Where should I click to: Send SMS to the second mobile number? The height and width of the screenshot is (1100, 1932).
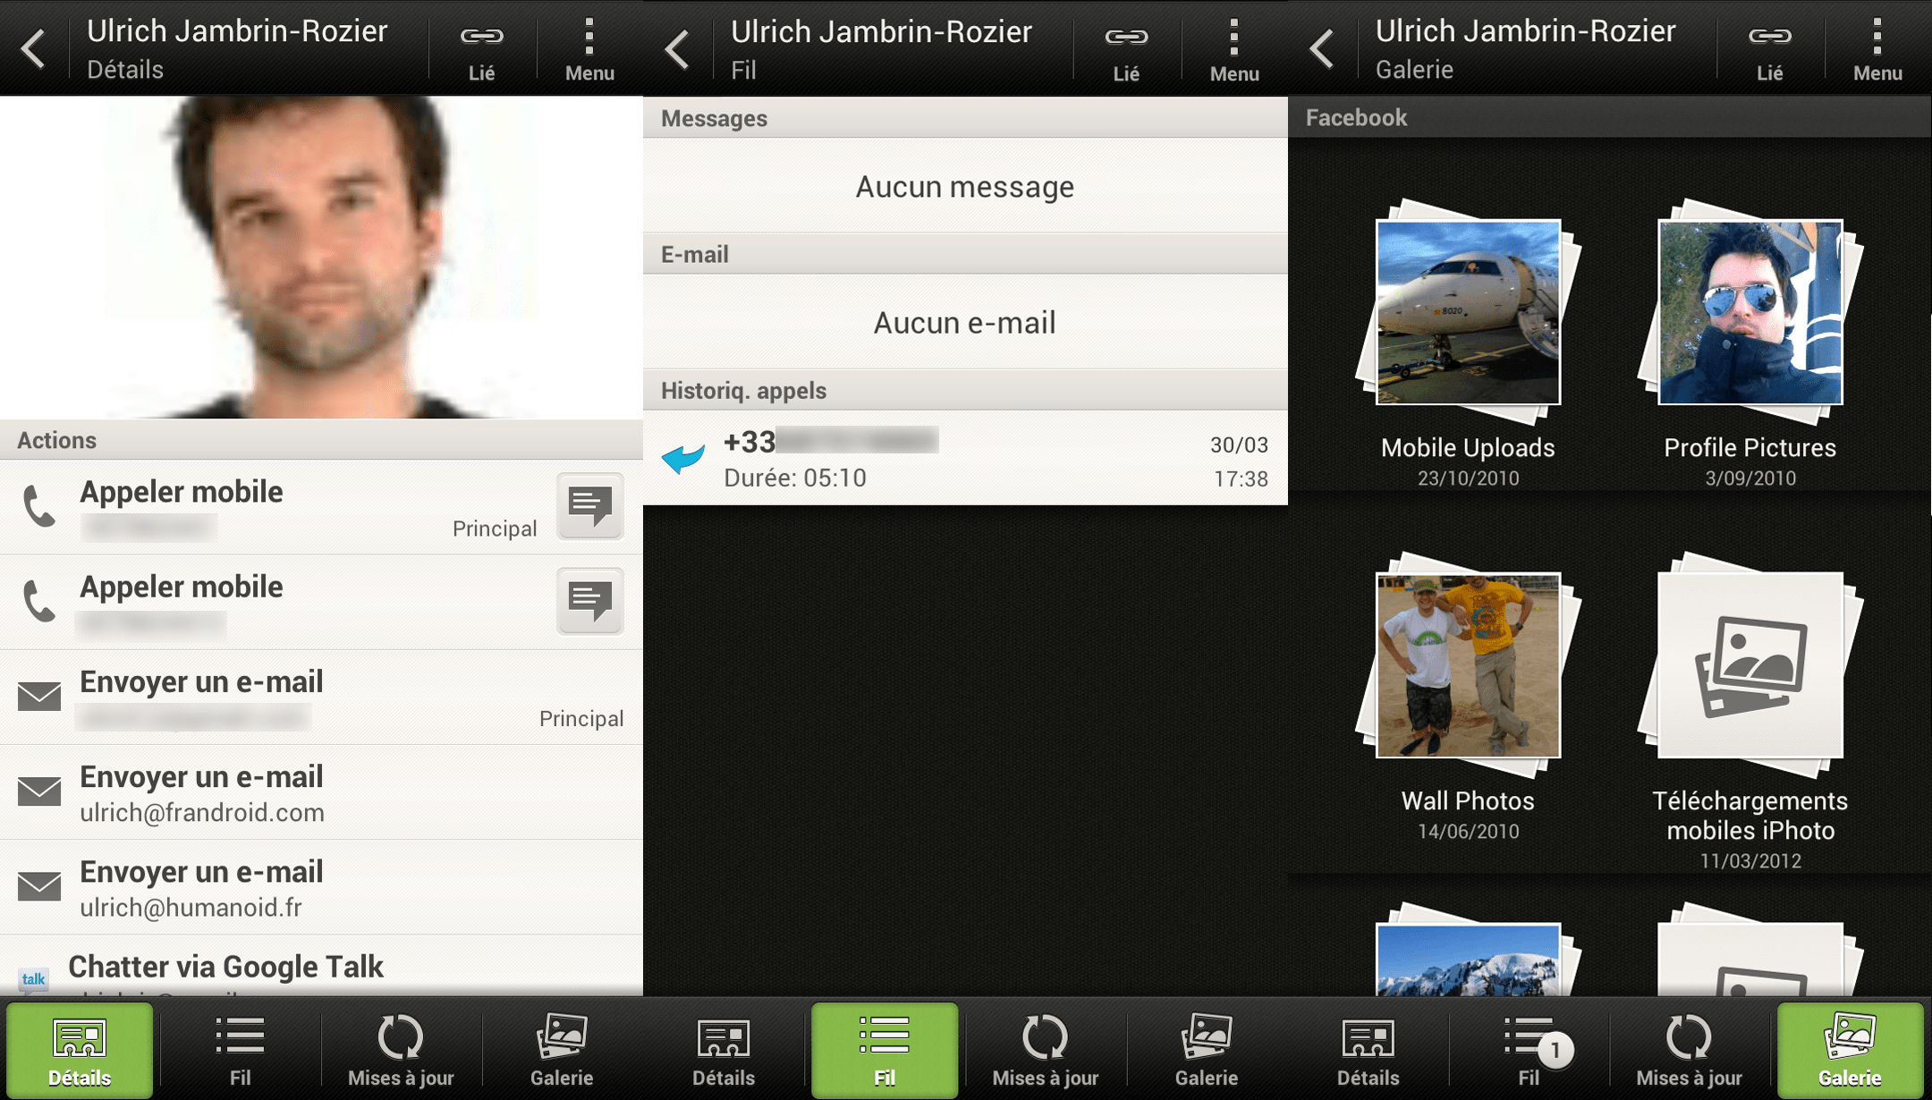click(x=590, y=601)
